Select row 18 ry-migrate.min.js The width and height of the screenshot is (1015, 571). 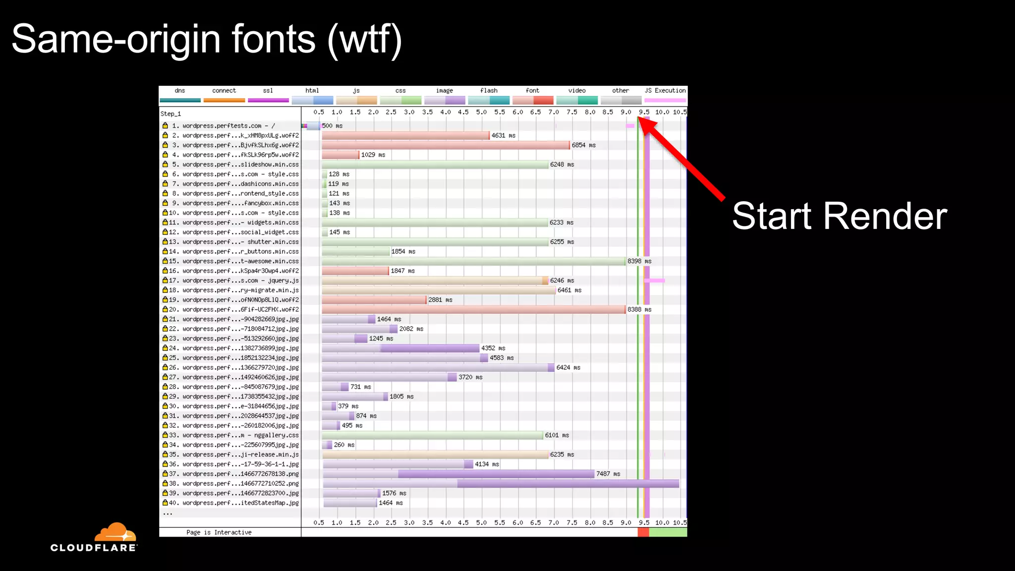click(x=230, y=290)
